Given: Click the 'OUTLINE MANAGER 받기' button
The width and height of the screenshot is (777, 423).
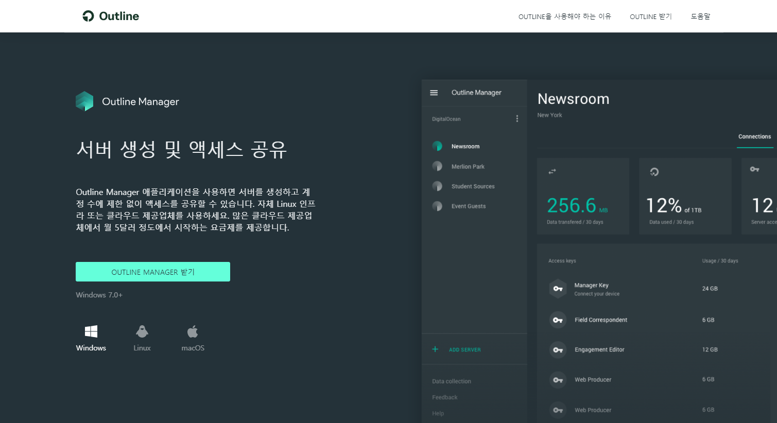Looking at the screenshot, I should [153, 272].
